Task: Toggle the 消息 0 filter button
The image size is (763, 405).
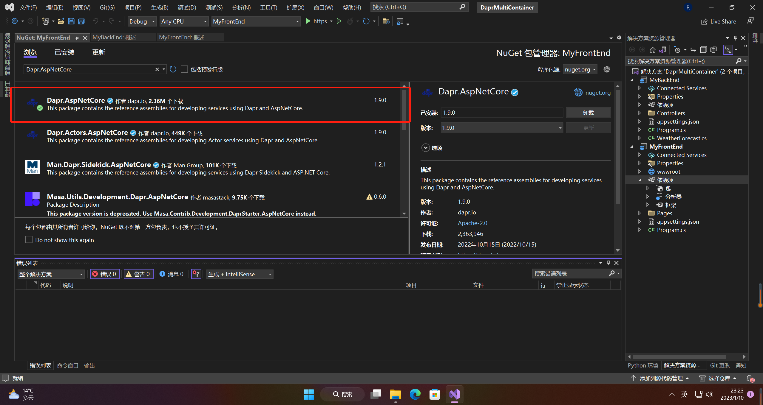Action: (172, 274)
